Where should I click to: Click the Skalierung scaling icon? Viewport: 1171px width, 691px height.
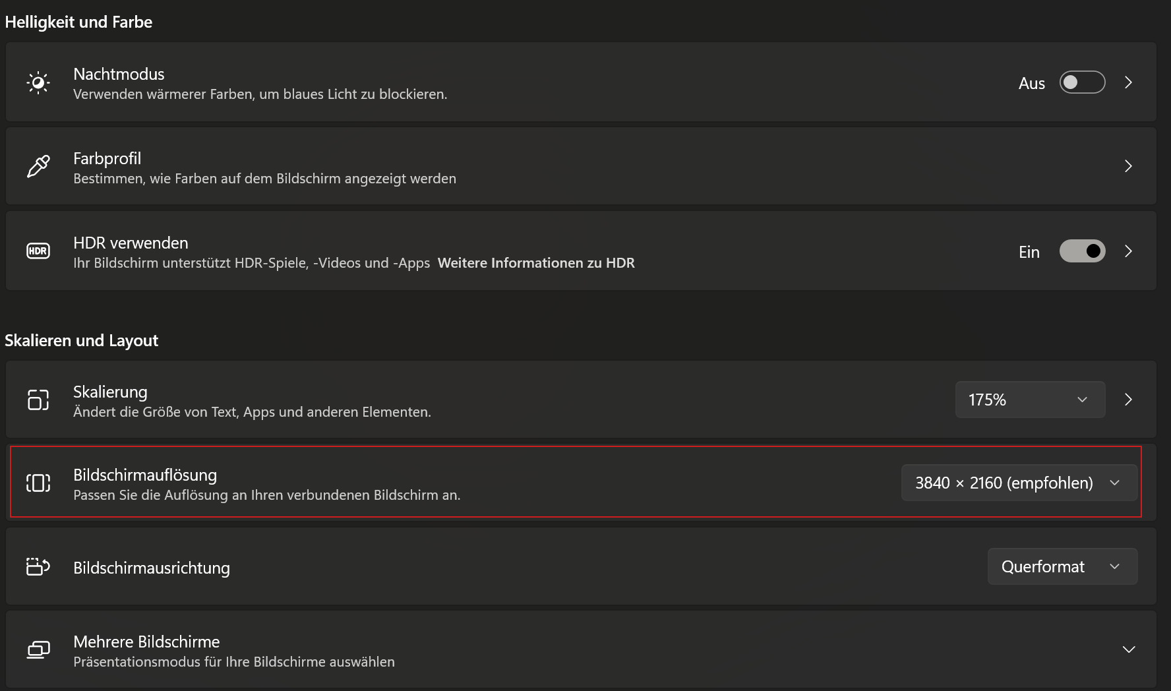[38, 400]
